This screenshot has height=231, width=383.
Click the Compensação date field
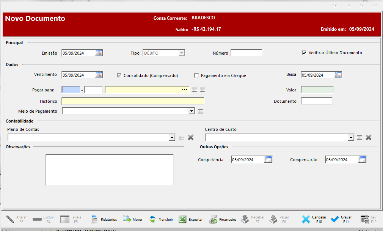pyautogui.click(x=342, y=159)
